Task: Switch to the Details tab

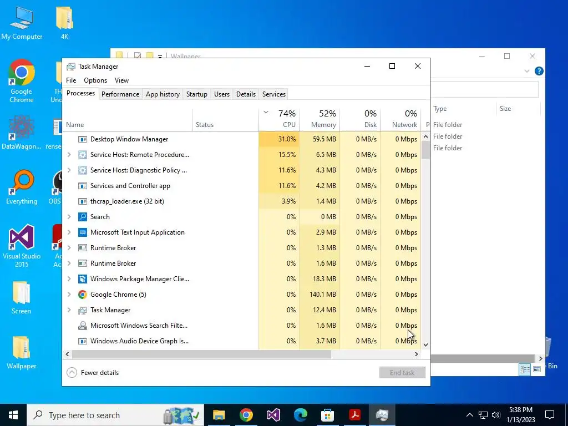Action: (246, 94)
